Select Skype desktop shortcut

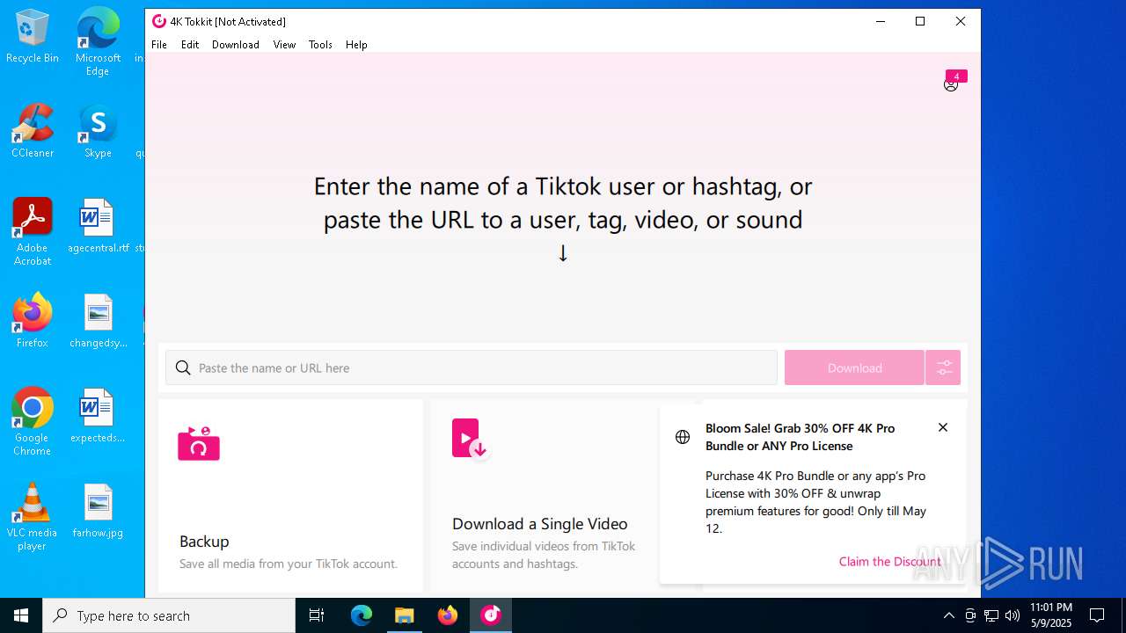coord(98,131)
